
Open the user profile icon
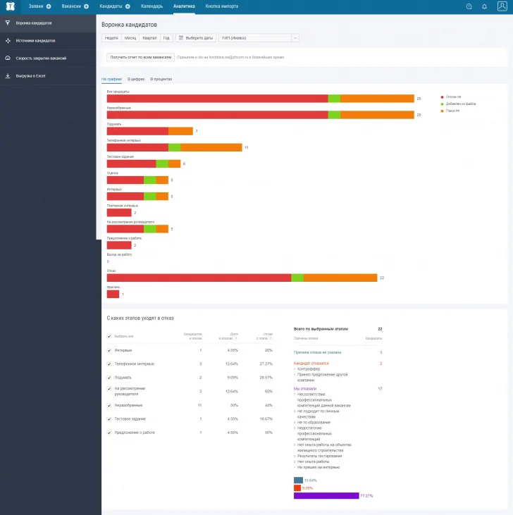click(x=502, y=6)
